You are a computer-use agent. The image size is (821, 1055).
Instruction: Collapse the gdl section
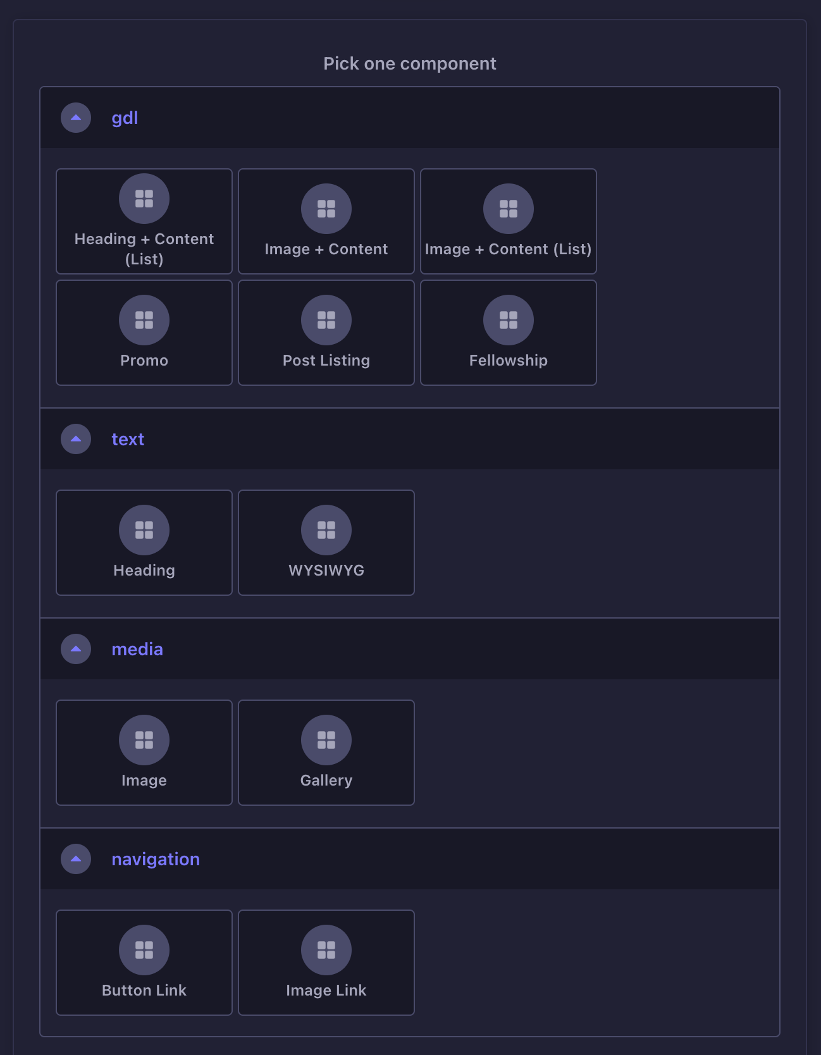click(75, 118)
